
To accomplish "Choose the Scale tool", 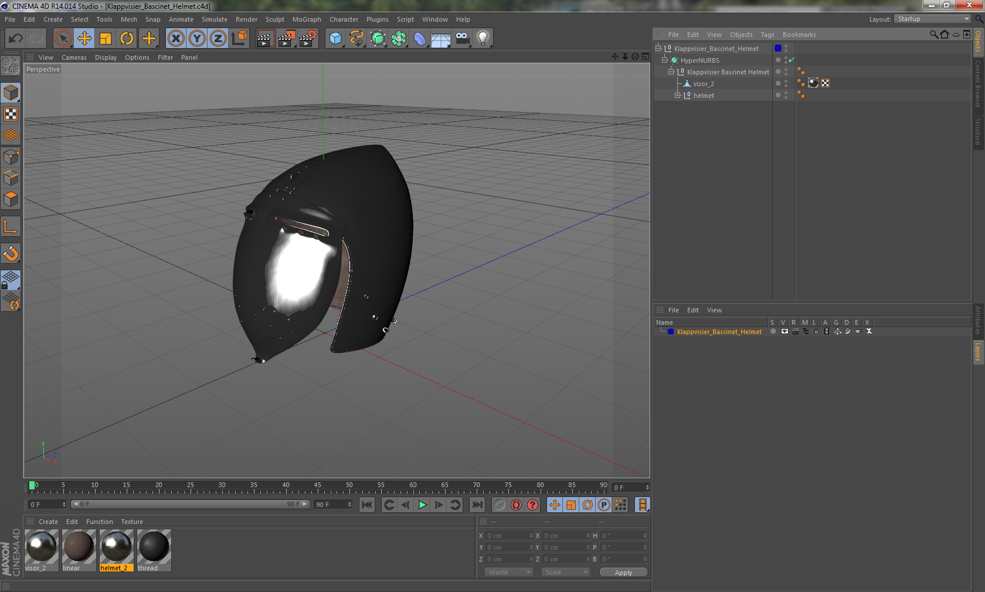I will coord(106,39).
